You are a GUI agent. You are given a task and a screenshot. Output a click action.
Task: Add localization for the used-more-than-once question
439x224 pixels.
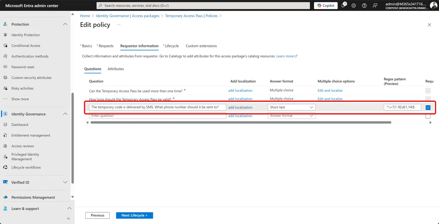point(240,90)
